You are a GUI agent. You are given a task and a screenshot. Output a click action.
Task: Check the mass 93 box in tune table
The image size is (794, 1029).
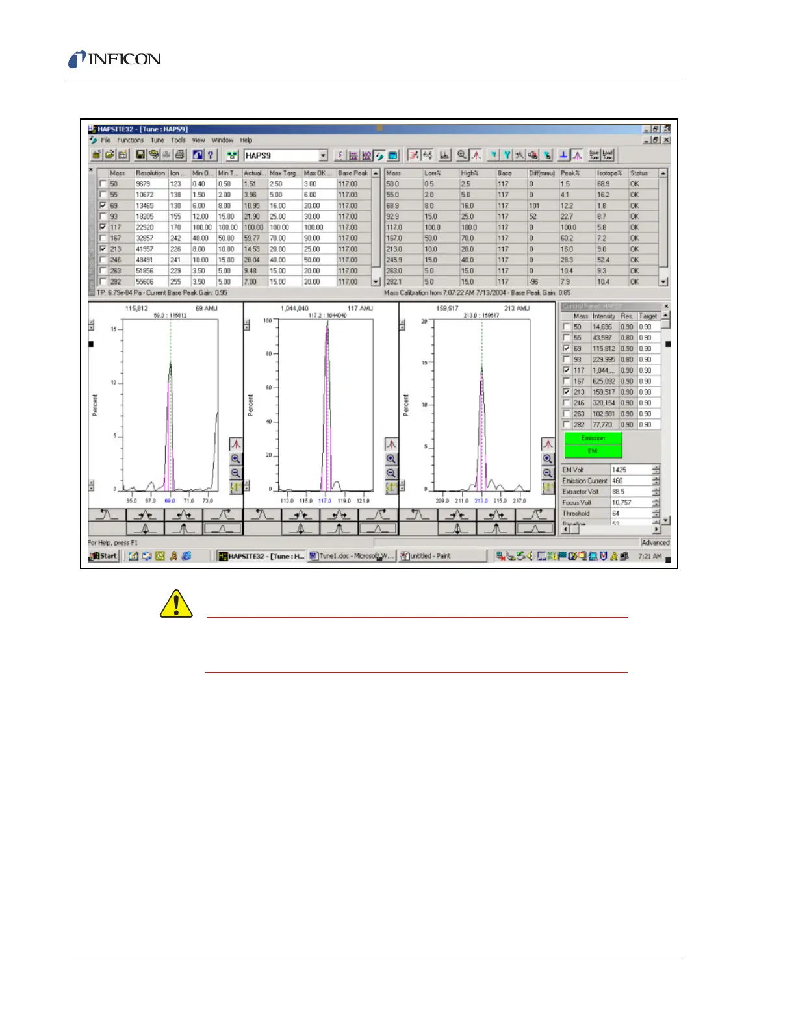click(x=103, y=216)
